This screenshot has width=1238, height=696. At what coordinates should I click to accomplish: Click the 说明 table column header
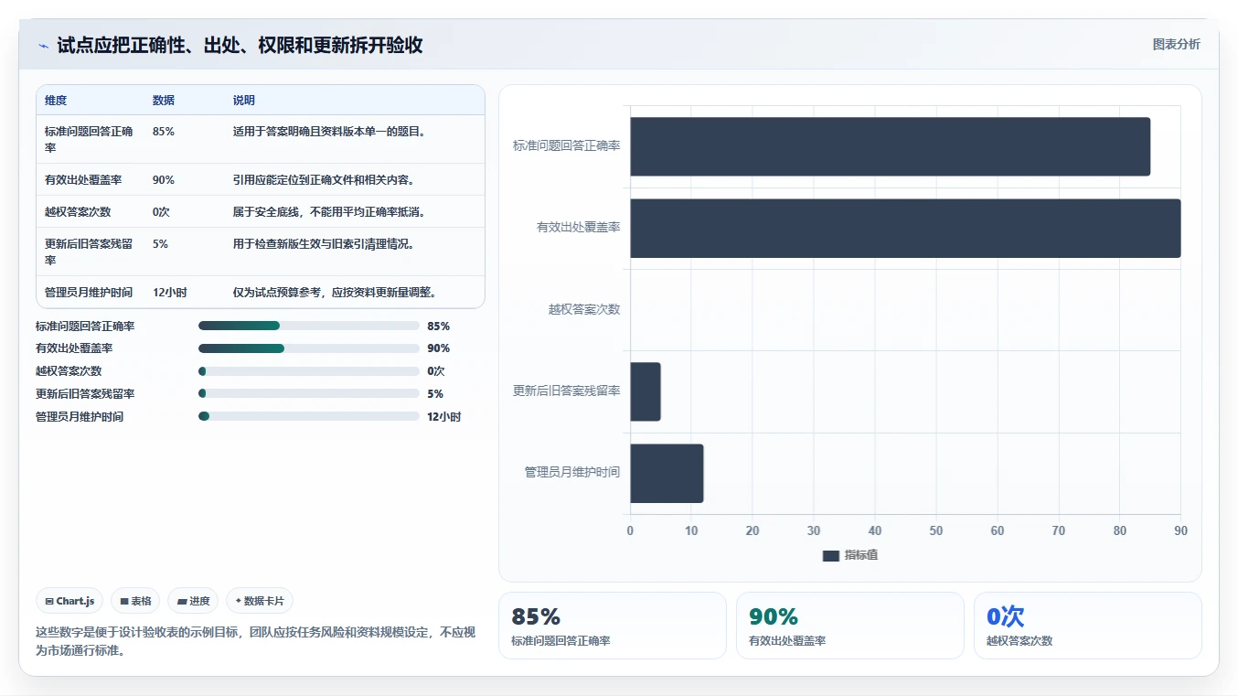(x=244, y=101)
